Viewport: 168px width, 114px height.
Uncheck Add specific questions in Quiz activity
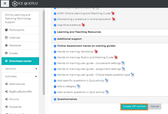[x=55, y=81]
